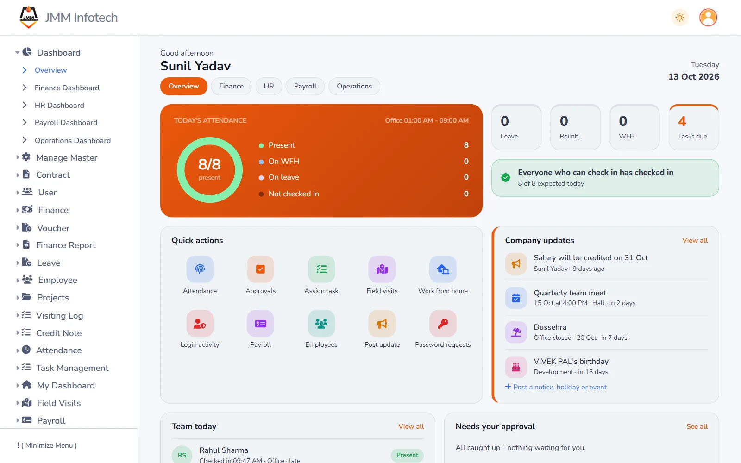Click the Dussehra holiday umbrella icon
The image size is (741, 463).
point(516,332)
